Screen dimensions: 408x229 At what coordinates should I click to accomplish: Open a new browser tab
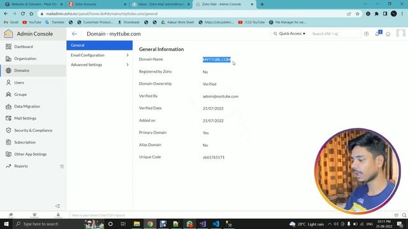coord(262,4)
